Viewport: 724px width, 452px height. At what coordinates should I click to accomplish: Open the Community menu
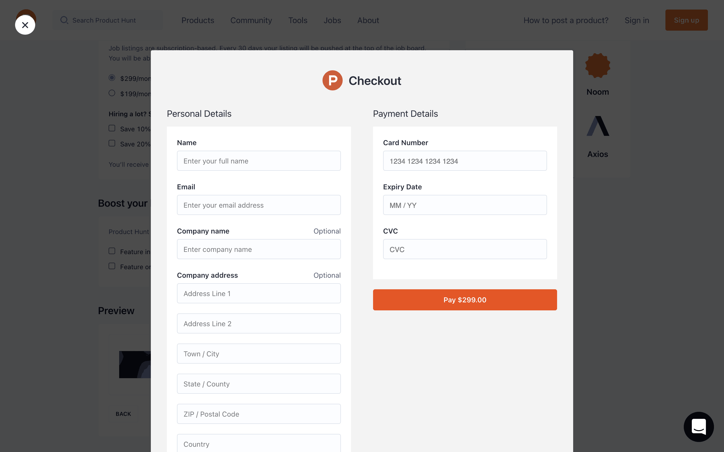[251, 20]
